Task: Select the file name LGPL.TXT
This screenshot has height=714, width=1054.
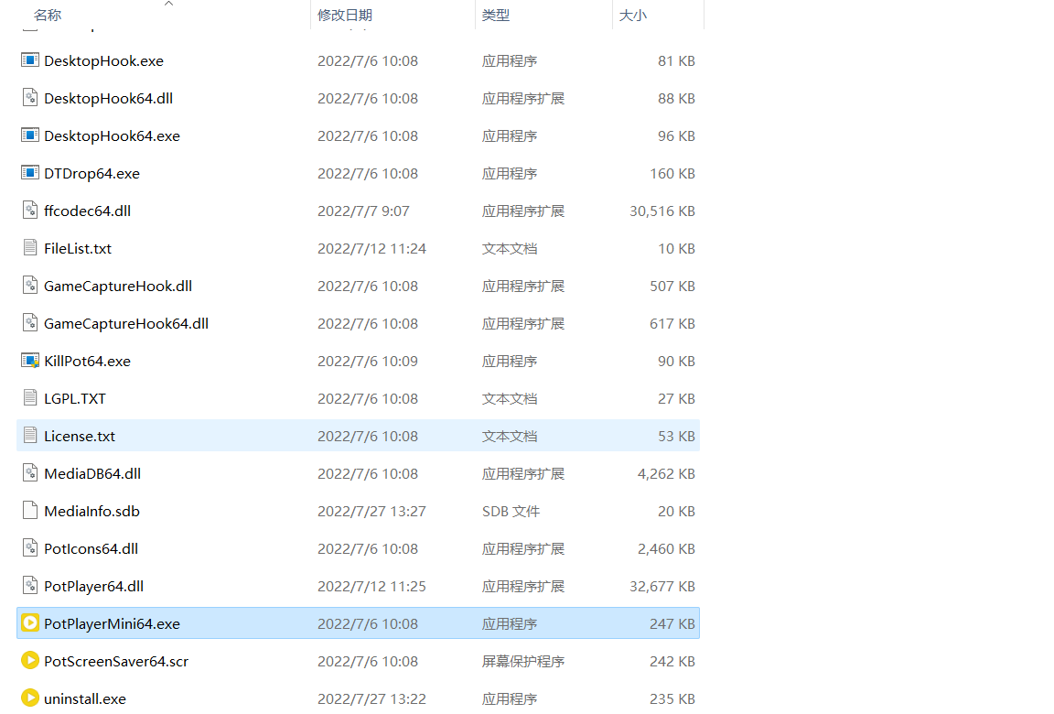Action: [x=75, y=399]
